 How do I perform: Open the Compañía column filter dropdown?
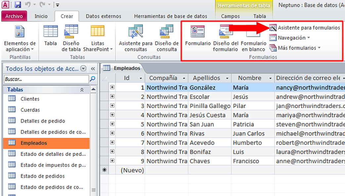point(184,78)
